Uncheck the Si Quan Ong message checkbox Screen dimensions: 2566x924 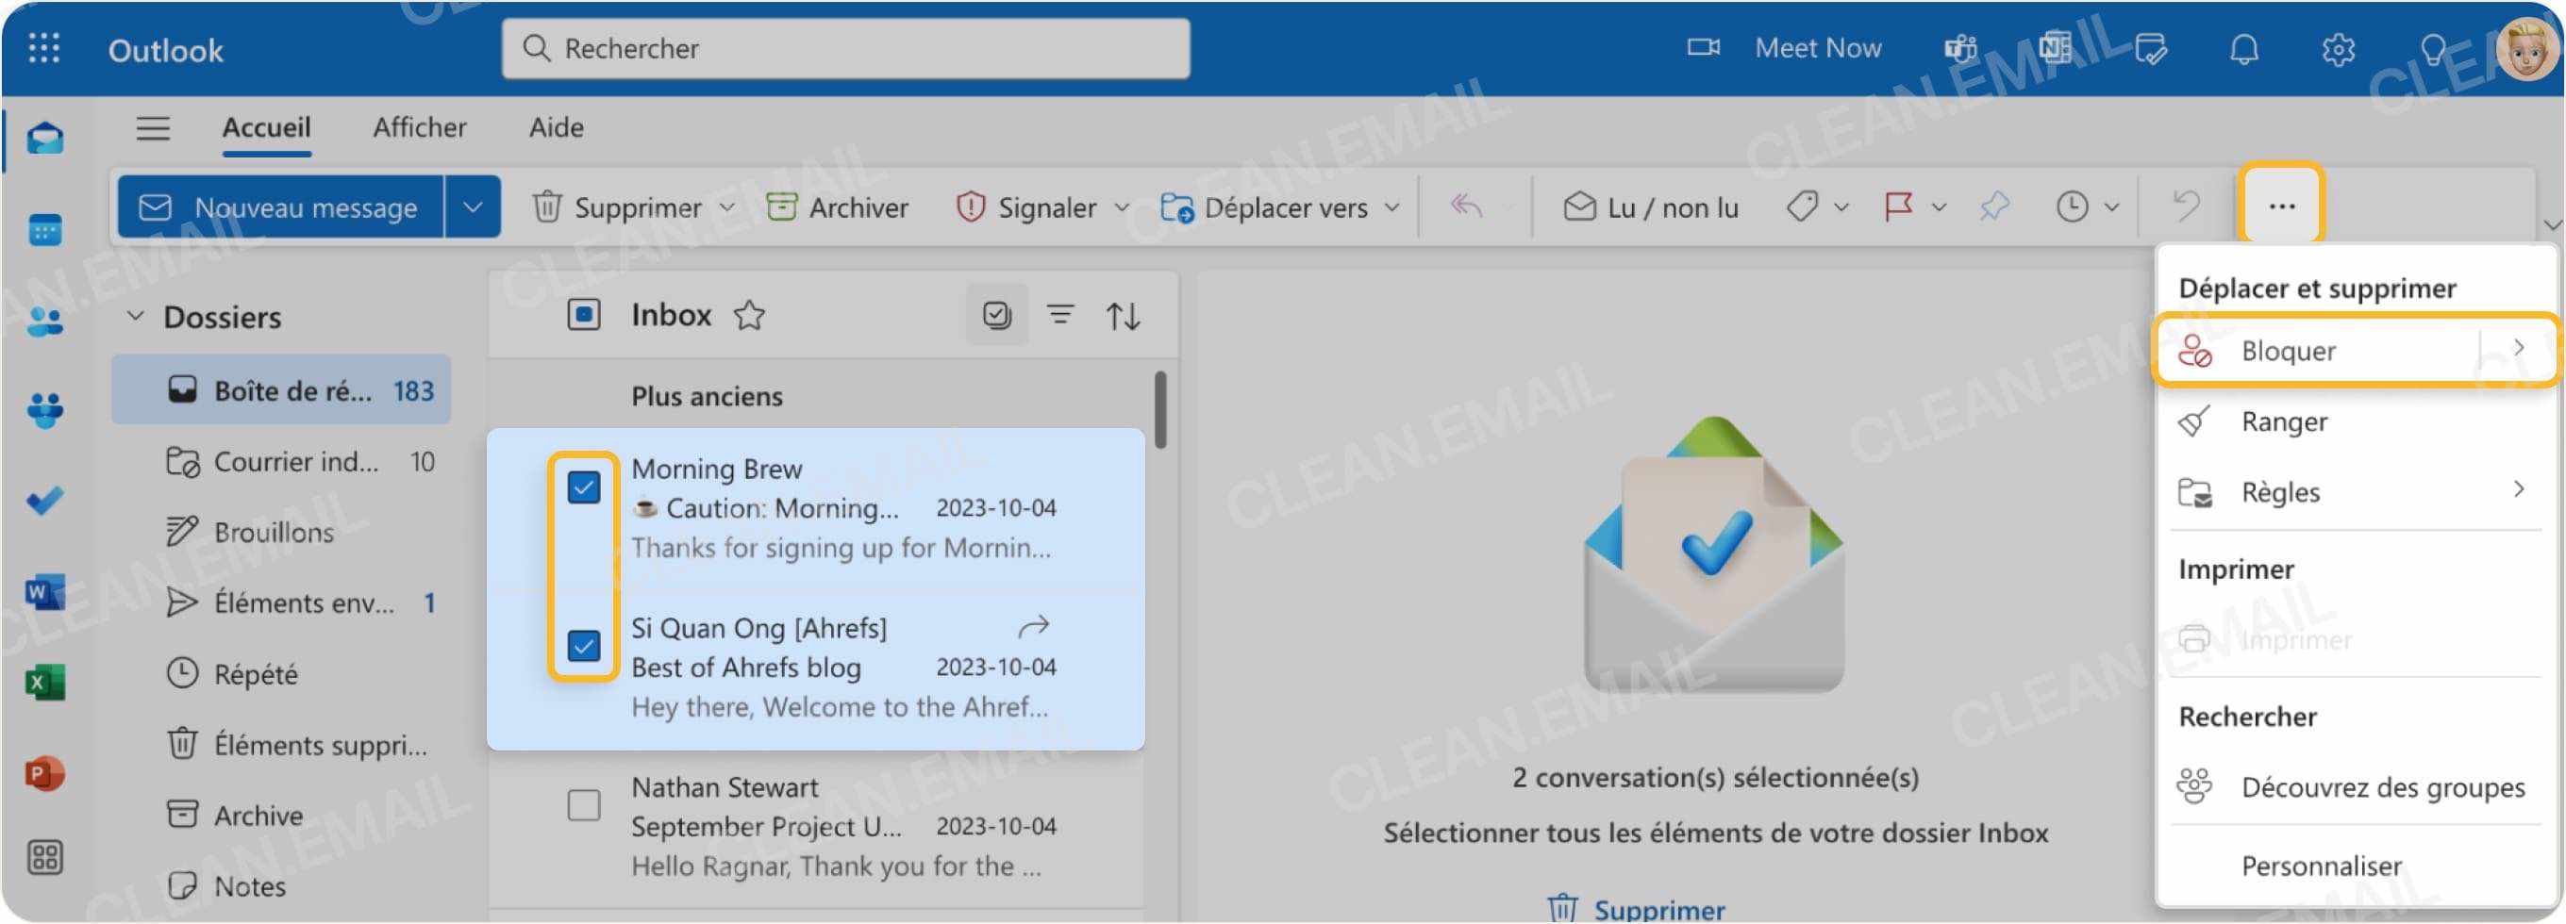click(584, 646)
